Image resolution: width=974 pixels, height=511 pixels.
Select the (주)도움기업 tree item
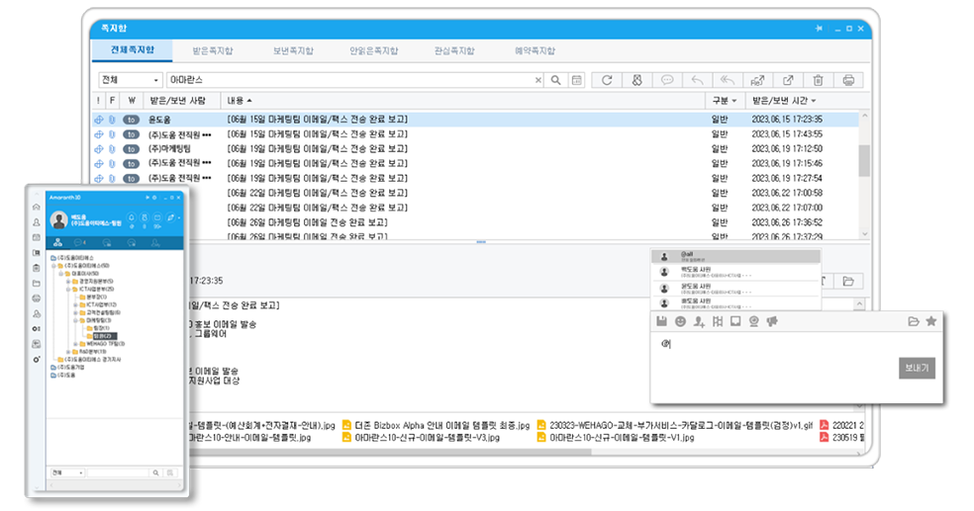coord(67,367)
